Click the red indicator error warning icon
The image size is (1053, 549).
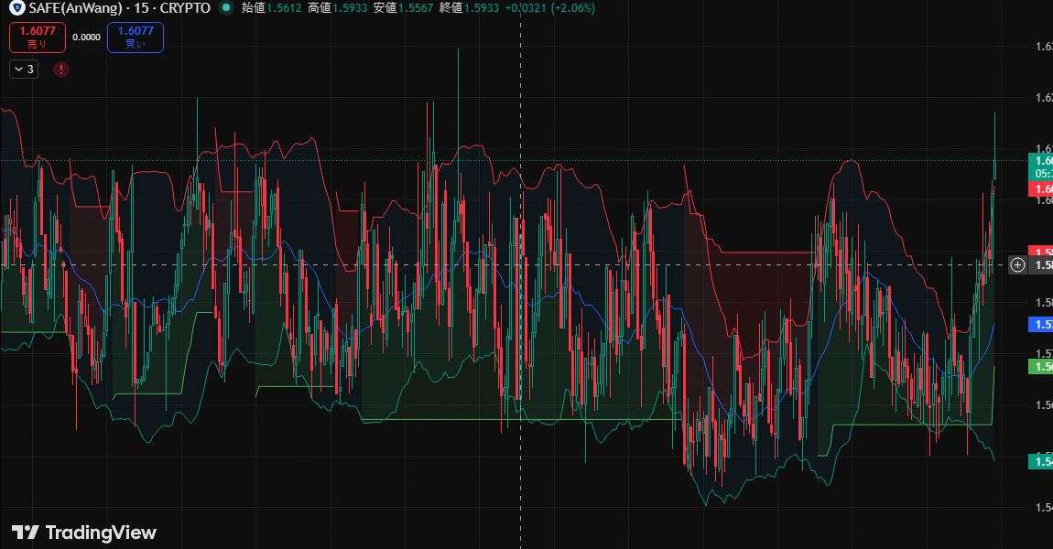pyautogui.click(x=61, y=69)
